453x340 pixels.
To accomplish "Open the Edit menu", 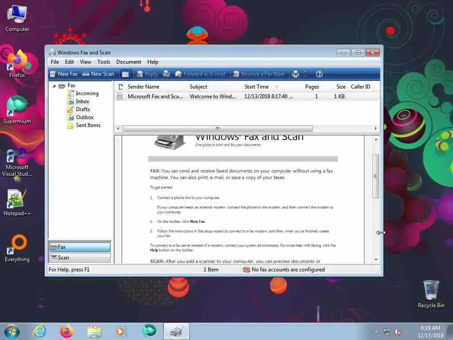I will point(69,62).
